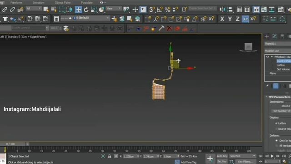This screenshot has width=291, height=164.
Task: Toggle the Spinner Snap icon
Action: 175,10
